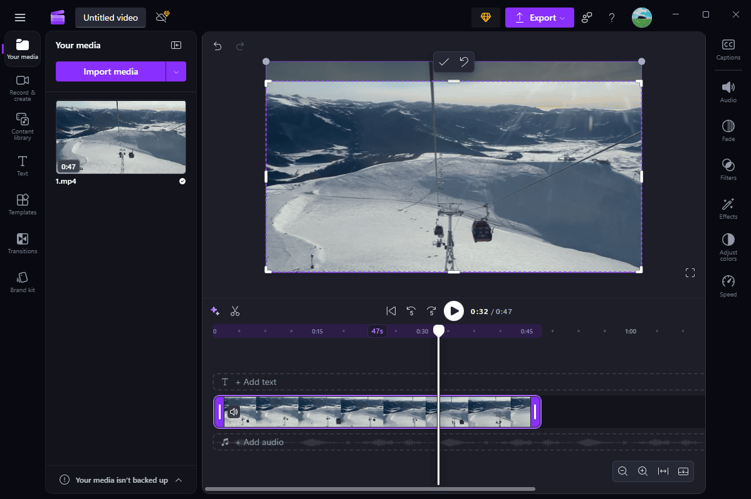Click Add audio on the timeline
This screenshot has width=751, height=499.
(259, 442)
